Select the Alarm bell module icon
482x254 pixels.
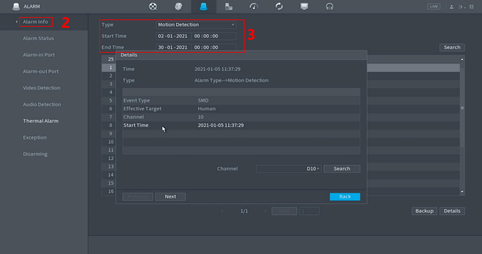tap(204, 6)
